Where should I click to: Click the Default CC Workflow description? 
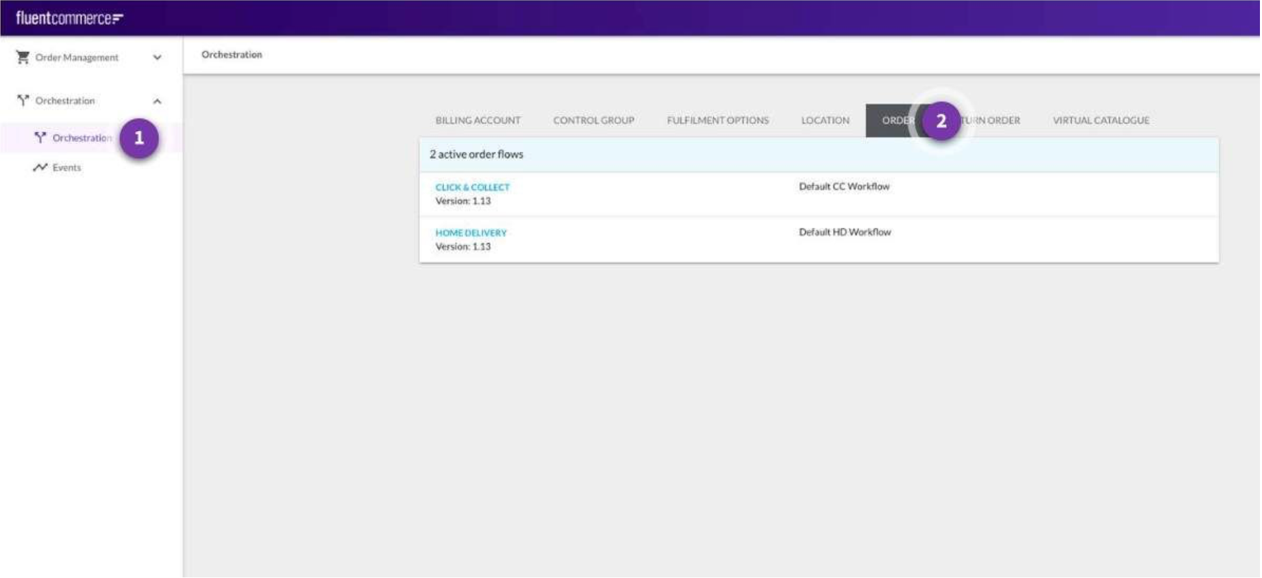(x=843, y=186)
